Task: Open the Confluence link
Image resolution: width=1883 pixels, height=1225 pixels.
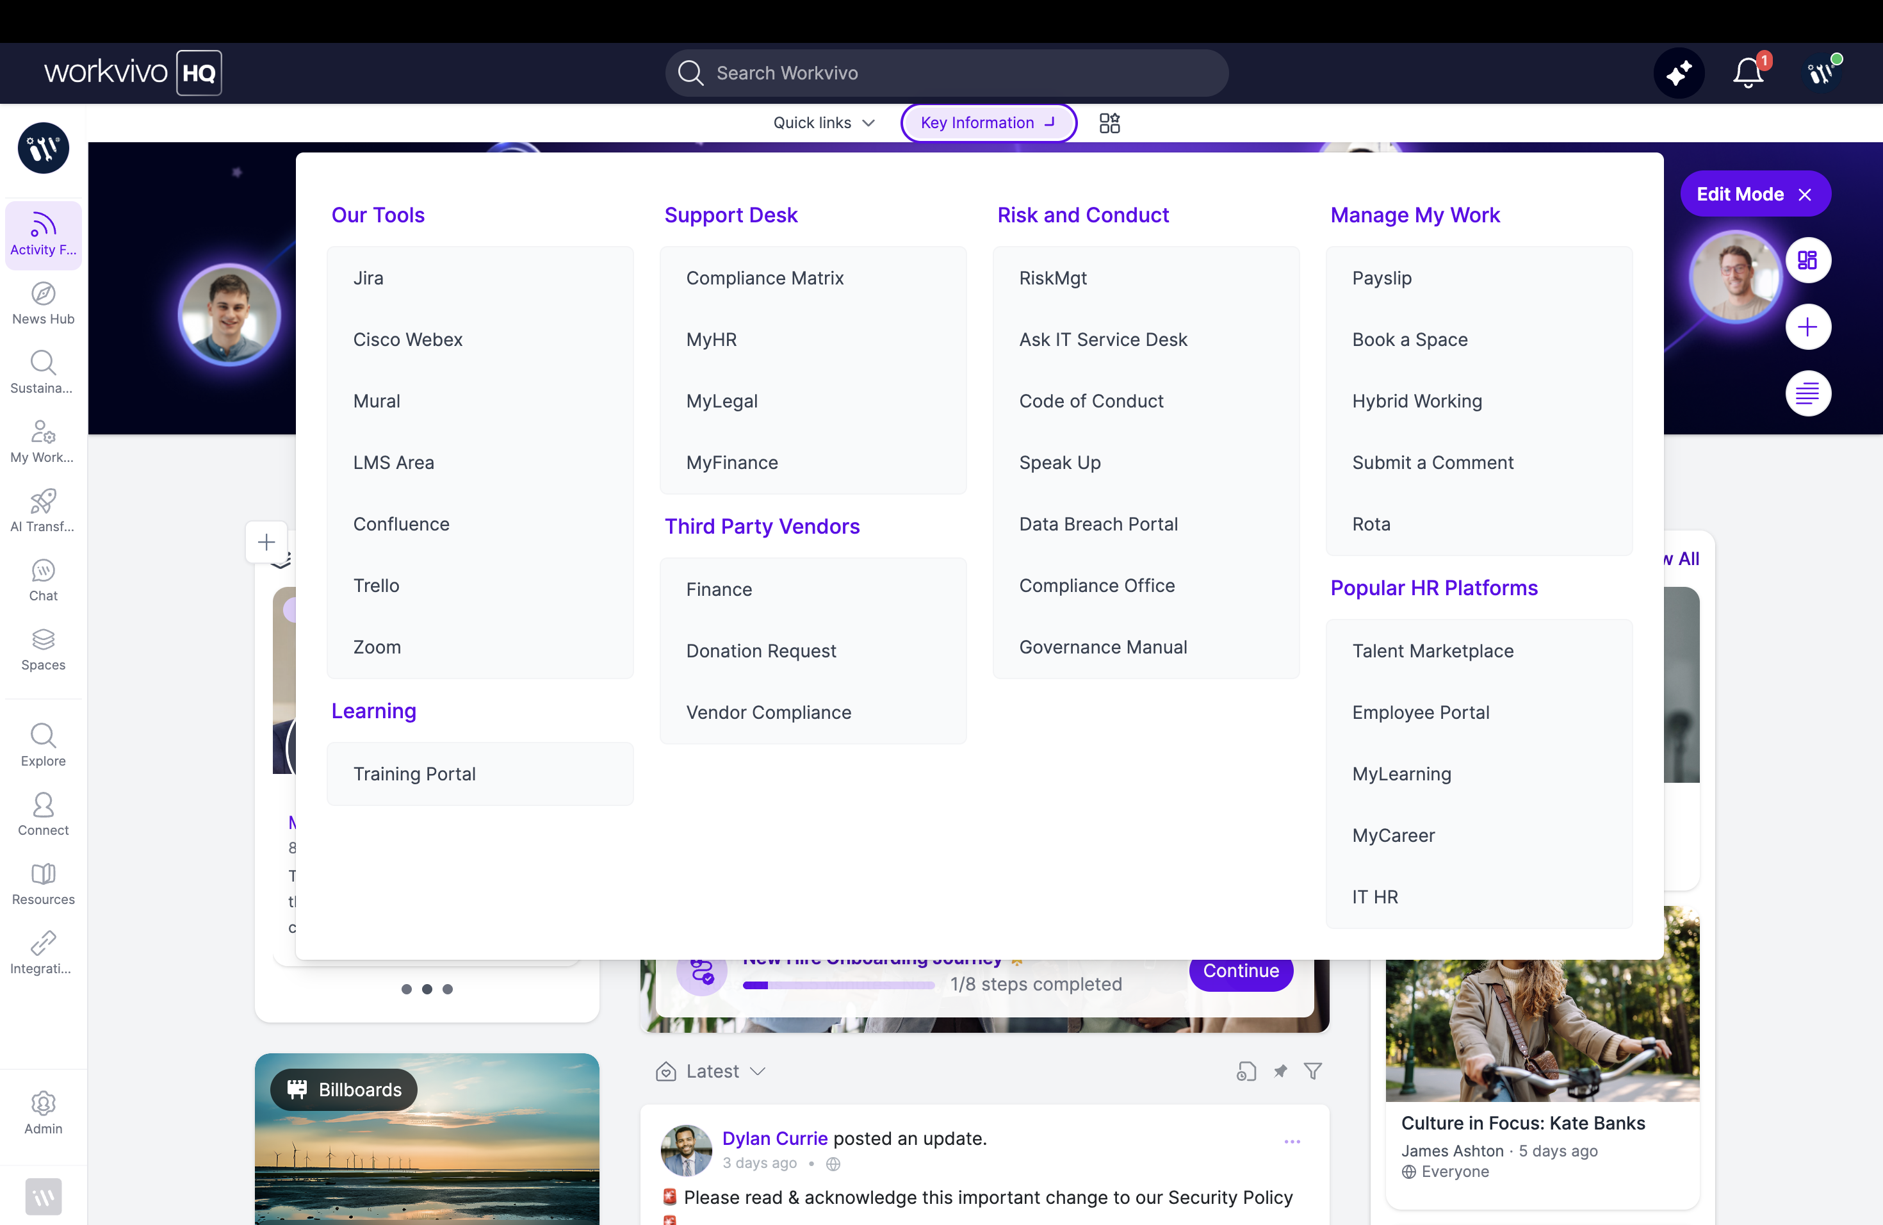Action: click(480, 524)
